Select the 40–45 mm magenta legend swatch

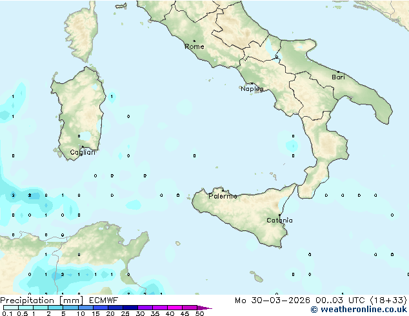[175, 308]
